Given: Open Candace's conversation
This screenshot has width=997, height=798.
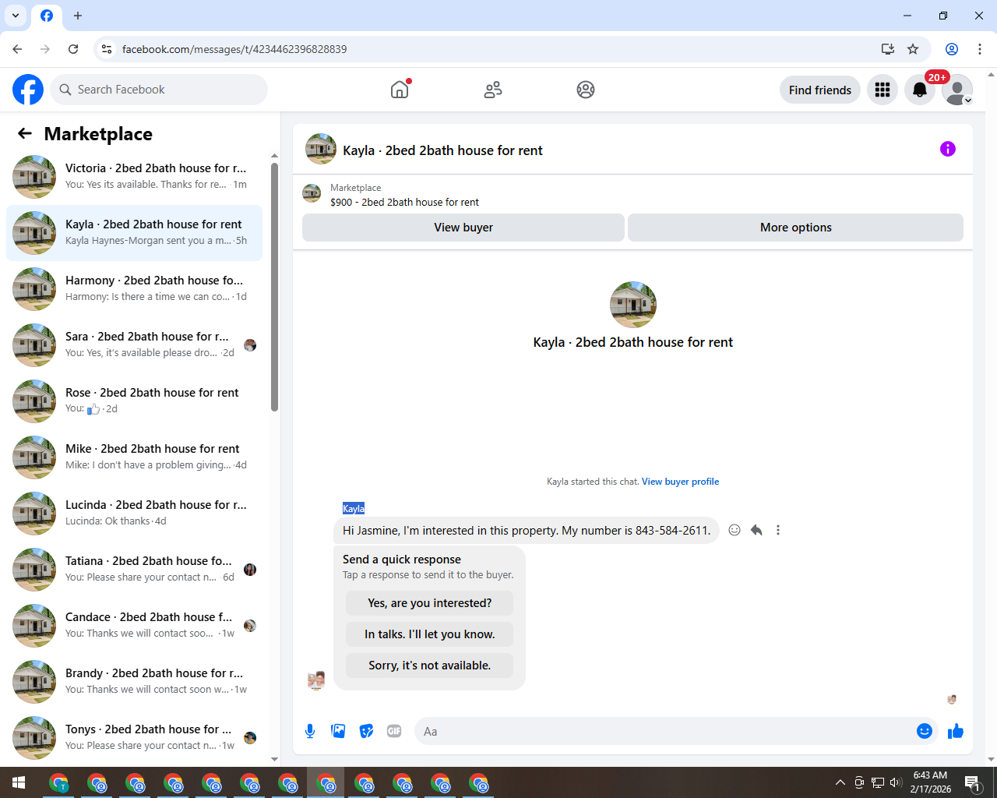Looking at the screenshot, I should (x=134, y=626).
